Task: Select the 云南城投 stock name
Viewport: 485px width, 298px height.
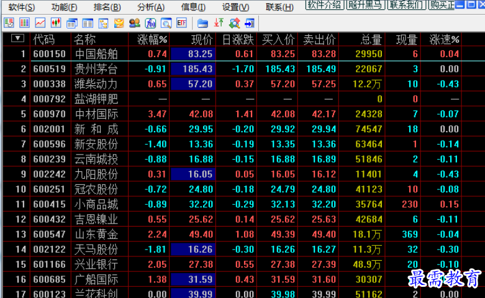Action: coord(96,159)
